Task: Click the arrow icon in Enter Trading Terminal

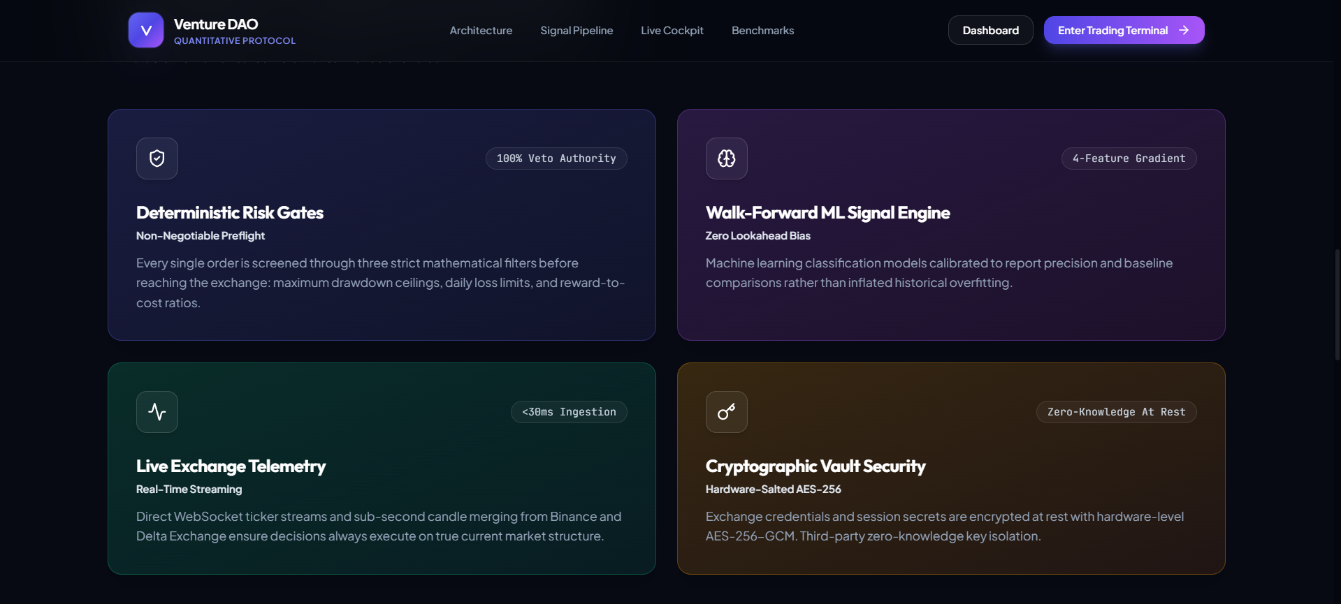Action: [1184, 30]
